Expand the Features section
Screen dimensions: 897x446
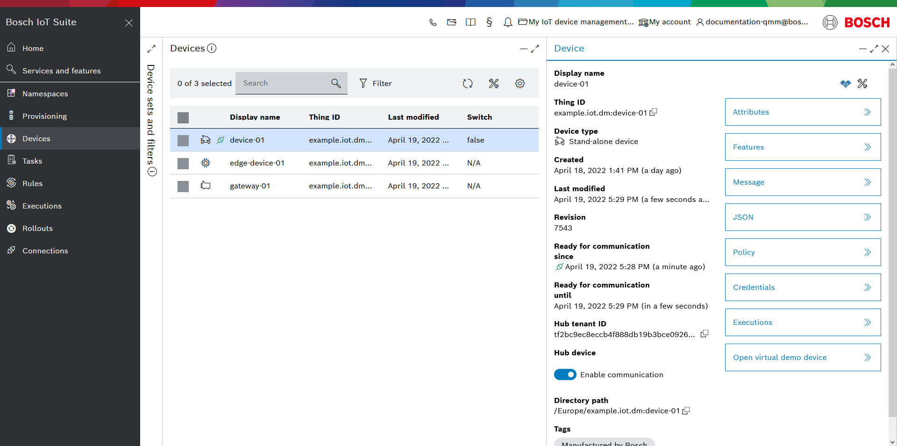click(x=803, y=147)
